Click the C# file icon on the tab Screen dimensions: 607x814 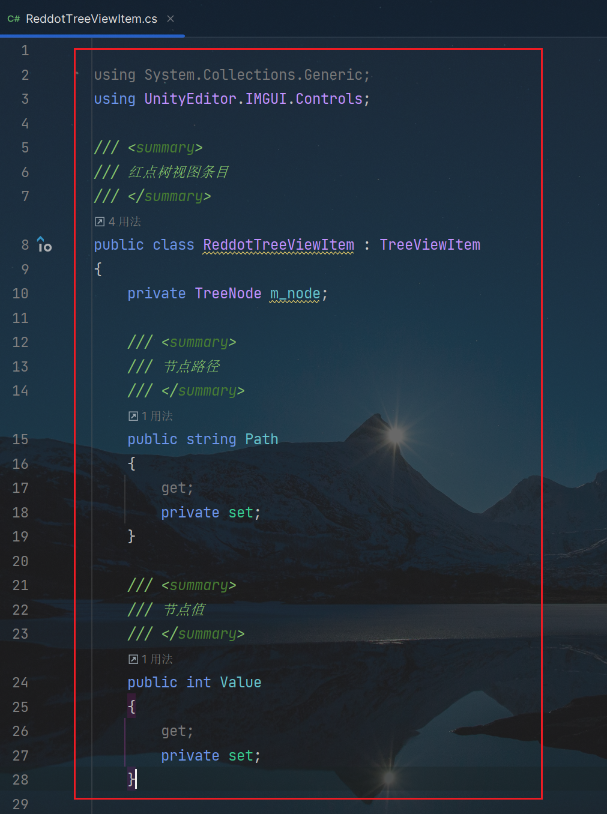(x=13, y=19)
